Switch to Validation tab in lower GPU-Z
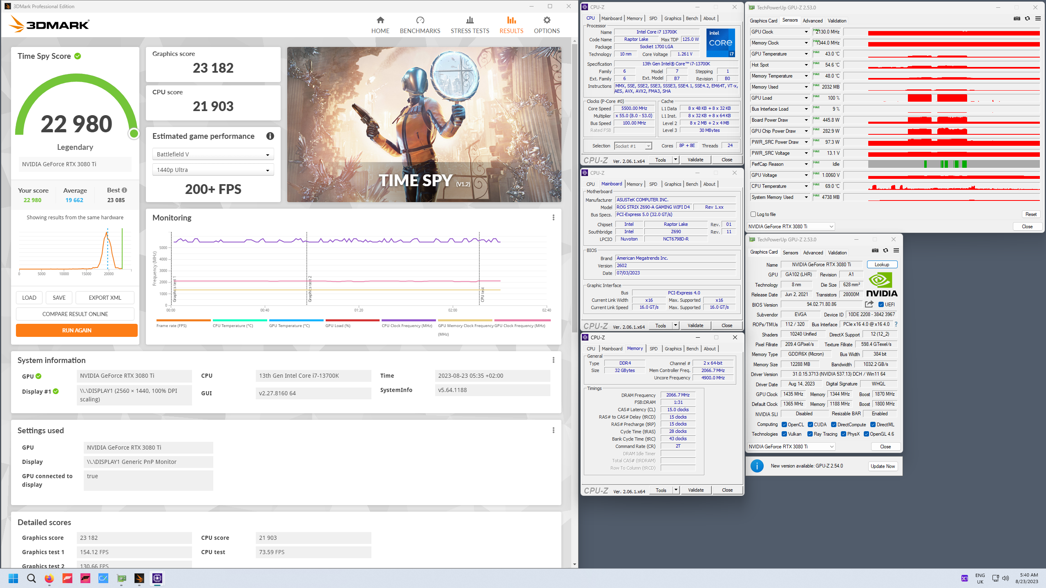1046x588 pixels. click(x=837, y=253)
